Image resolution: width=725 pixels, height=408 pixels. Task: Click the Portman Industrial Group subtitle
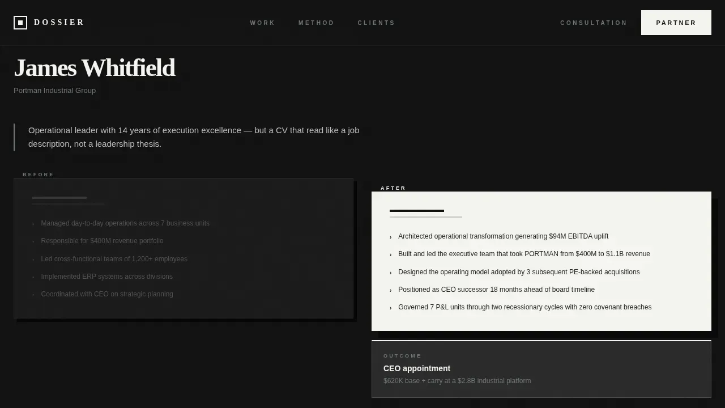click(55, 91)
